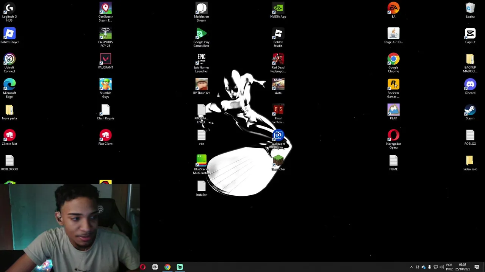The height and width of the screenshot is (272, 485).
Task: Switch the POR PTB2 input language
Action: click(449, 267)
